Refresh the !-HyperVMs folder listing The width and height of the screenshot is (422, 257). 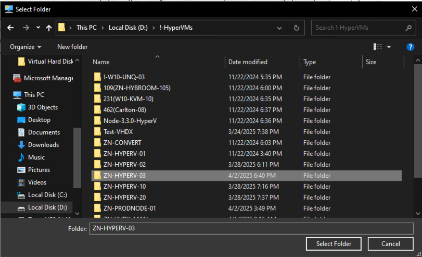[296, 28]
